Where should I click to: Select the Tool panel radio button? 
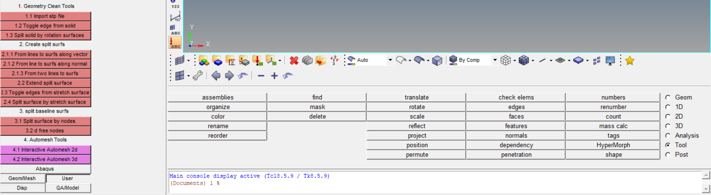(x=668, y=145)
